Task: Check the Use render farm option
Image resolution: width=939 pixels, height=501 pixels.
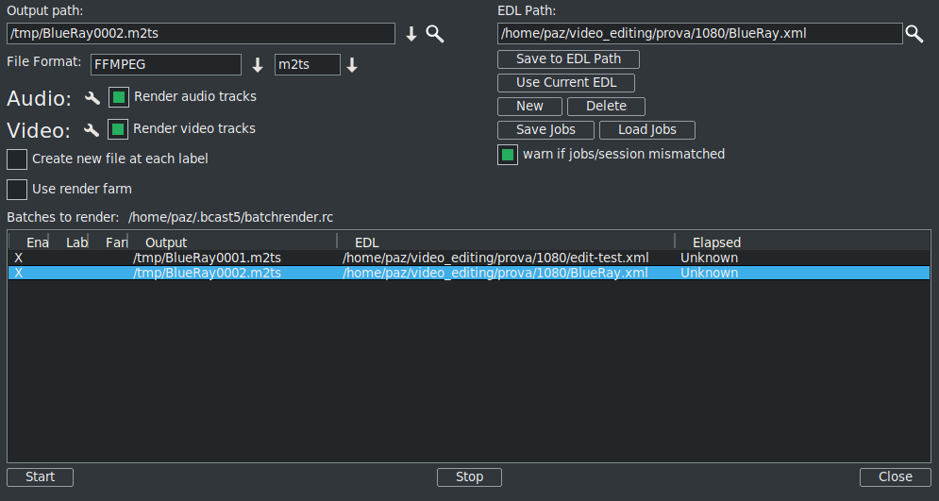Action: [x=17, y=190]
